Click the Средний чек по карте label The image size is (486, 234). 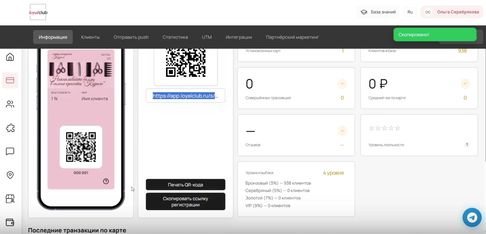(x=387, y=98)
